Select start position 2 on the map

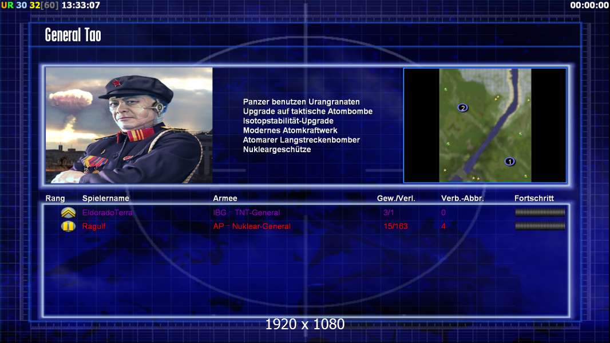[462, 107]
